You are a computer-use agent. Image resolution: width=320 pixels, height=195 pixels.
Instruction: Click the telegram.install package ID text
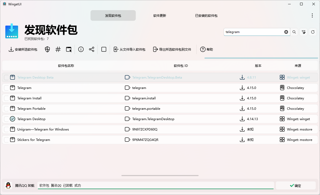(x=144, y=98)
